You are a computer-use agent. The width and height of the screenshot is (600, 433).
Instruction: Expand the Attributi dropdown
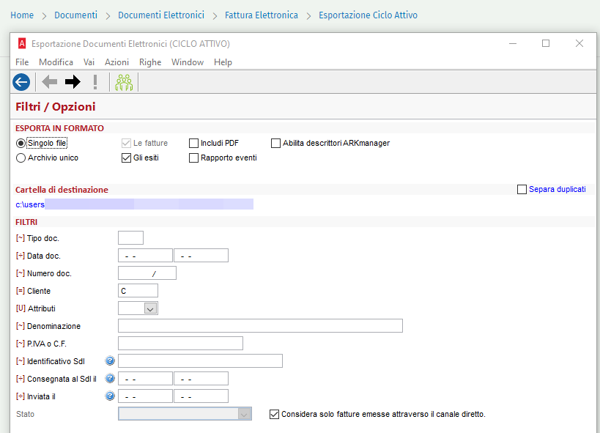tap(150, 308)
